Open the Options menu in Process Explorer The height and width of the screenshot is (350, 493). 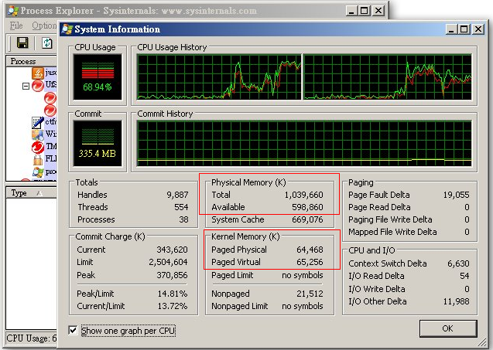(44, 25)
